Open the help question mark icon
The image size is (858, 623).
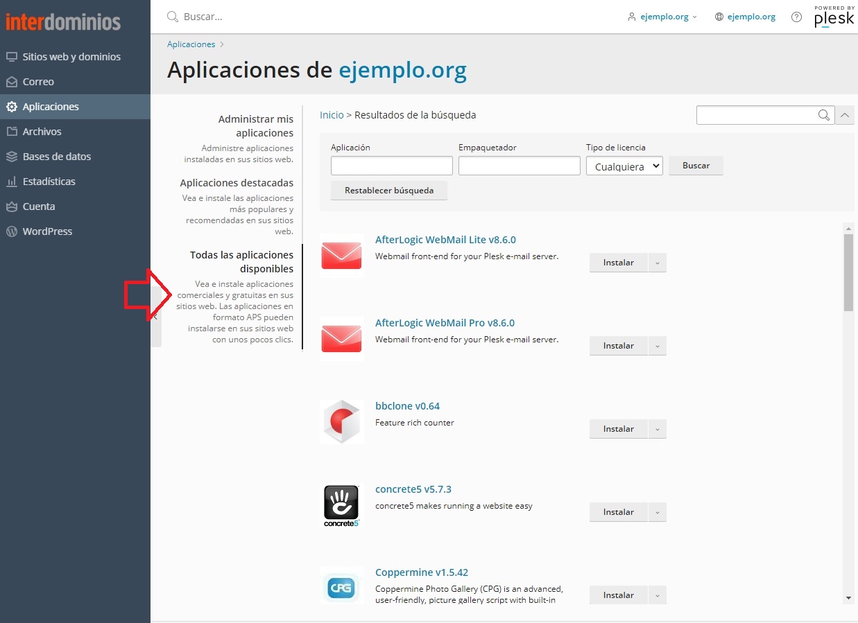pyautogui.click(x=796, y=17)
